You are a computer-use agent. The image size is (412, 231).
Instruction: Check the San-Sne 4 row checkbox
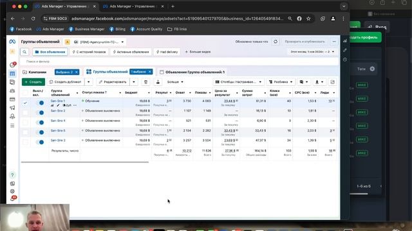pyautogui.click(x=25, y=123)
